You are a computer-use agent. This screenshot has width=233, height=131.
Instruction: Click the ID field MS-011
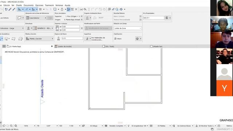click(x=154, y=18)
